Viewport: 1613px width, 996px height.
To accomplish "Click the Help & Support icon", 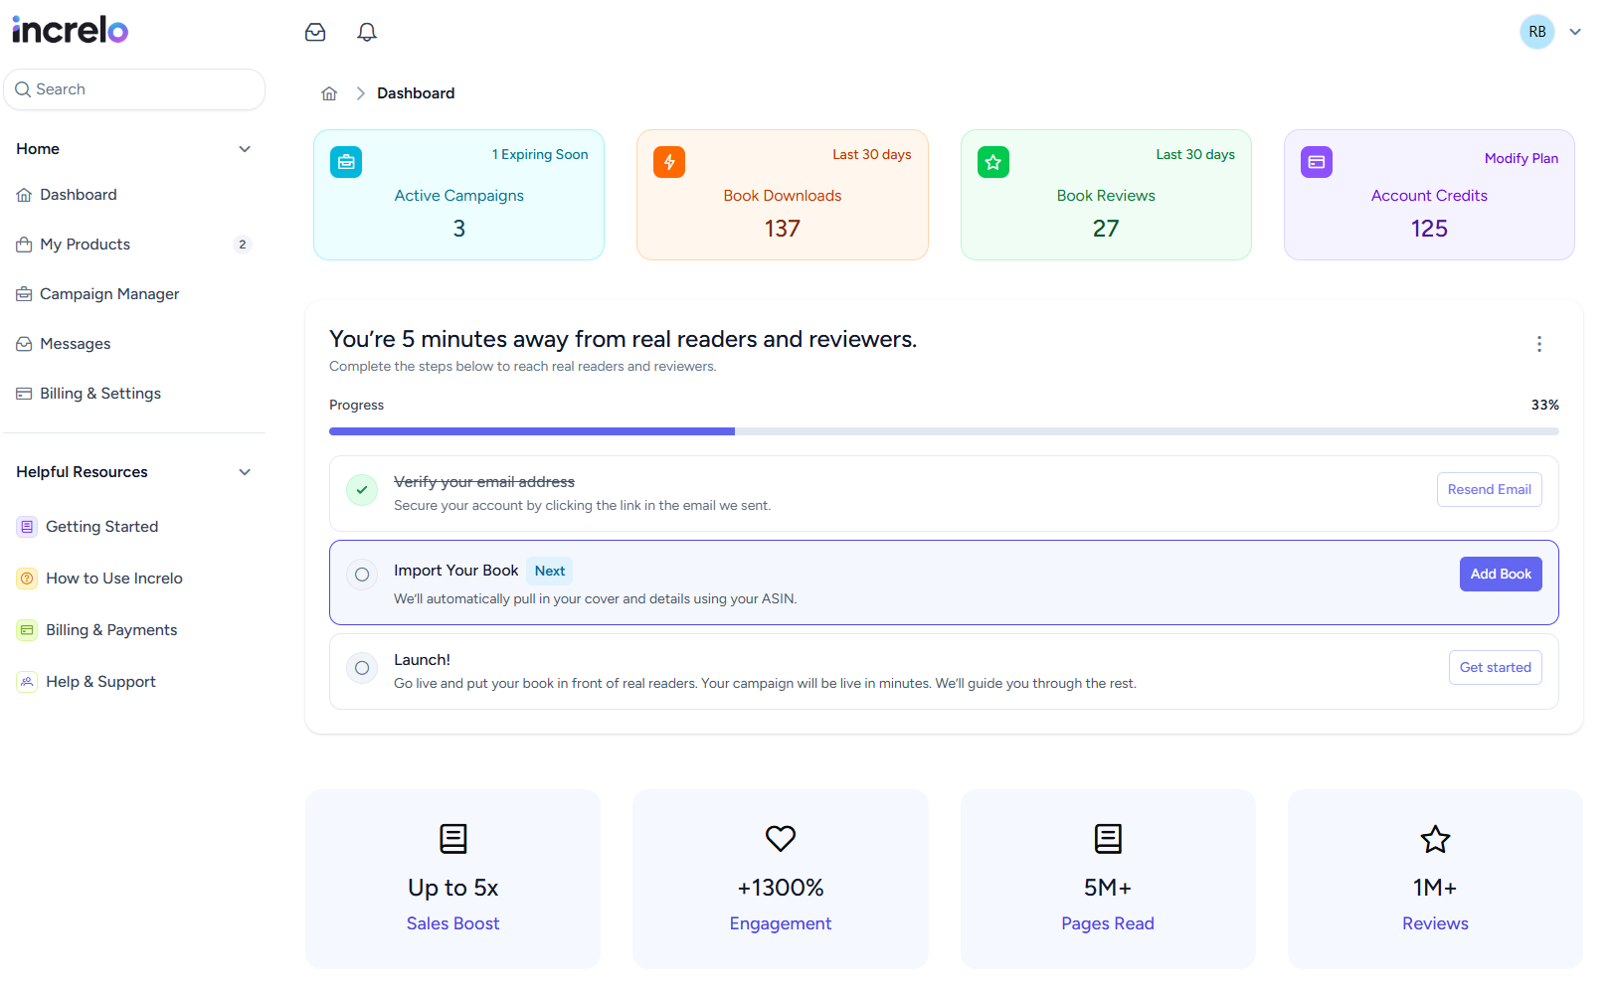I will 26,681.
